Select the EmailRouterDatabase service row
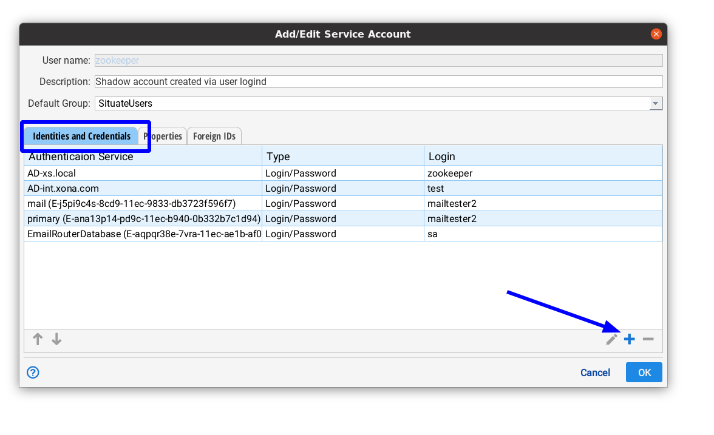The image size is (714, 435). click(x=143, y=234)
